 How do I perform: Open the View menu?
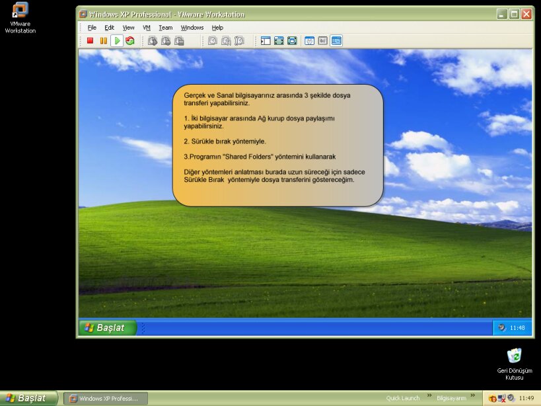[x=128, y=28]
